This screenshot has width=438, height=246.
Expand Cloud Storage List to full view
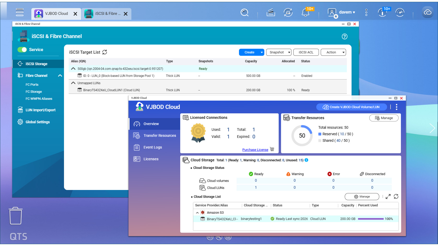pyautogui.click(x=388, y=196)
